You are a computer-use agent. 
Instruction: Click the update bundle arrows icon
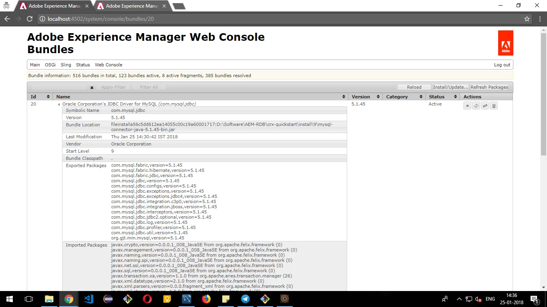[x=485, y=106]
